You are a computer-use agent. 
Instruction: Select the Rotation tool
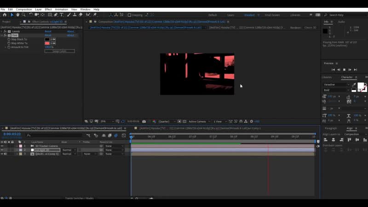(31, 15)
